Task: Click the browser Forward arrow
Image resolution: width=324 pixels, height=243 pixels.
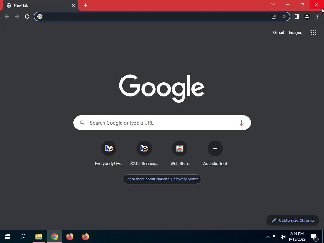Action: point(17,16)
